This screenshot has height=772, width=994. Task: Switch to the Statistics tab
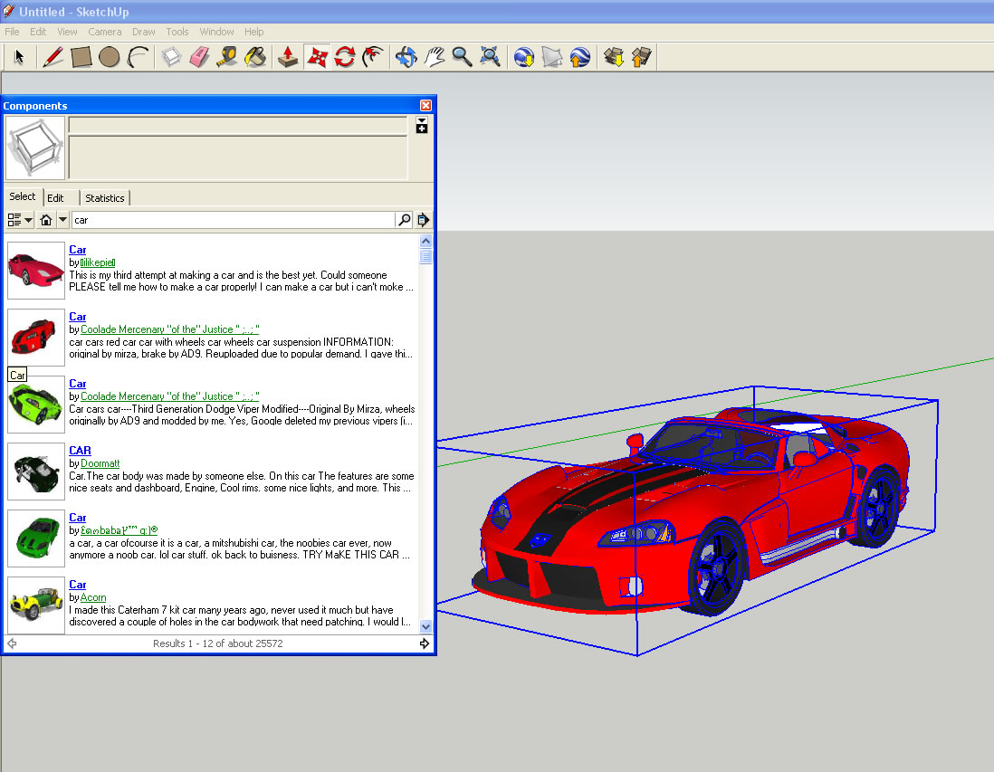pyautogui.click(x=105, y=198)
